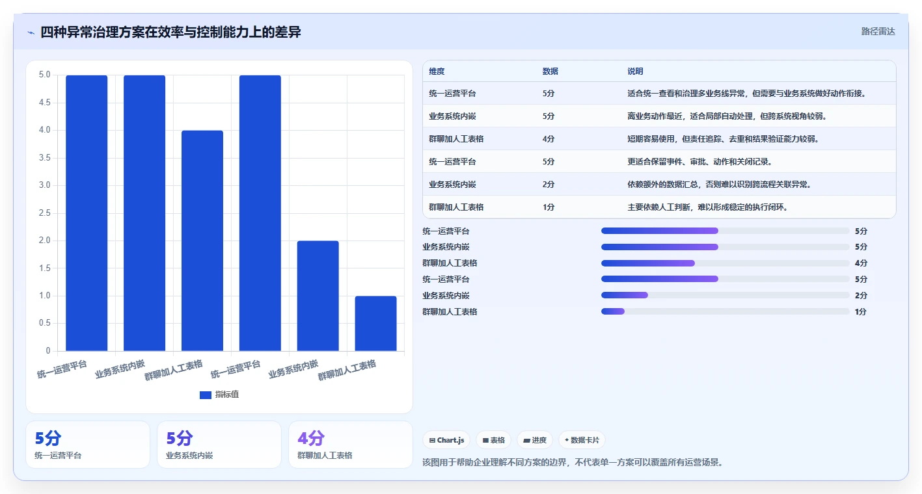Viewport: 922px width, 494px height.
Task: Click the progress bar labeled 4分
Action: (725, 263)
